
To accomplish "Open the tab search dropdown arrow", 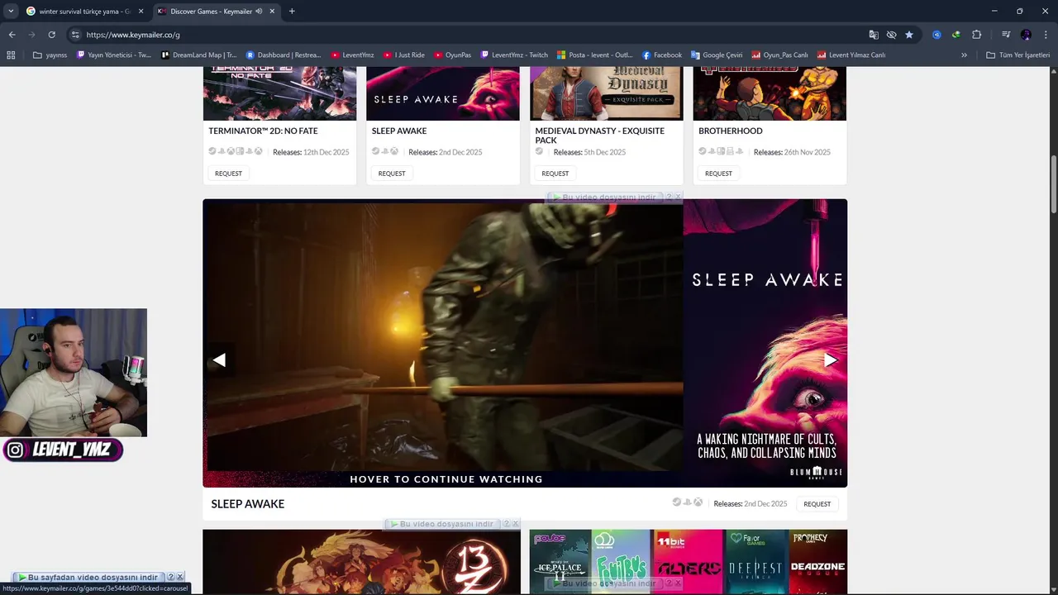I will [x=11, y=12].
